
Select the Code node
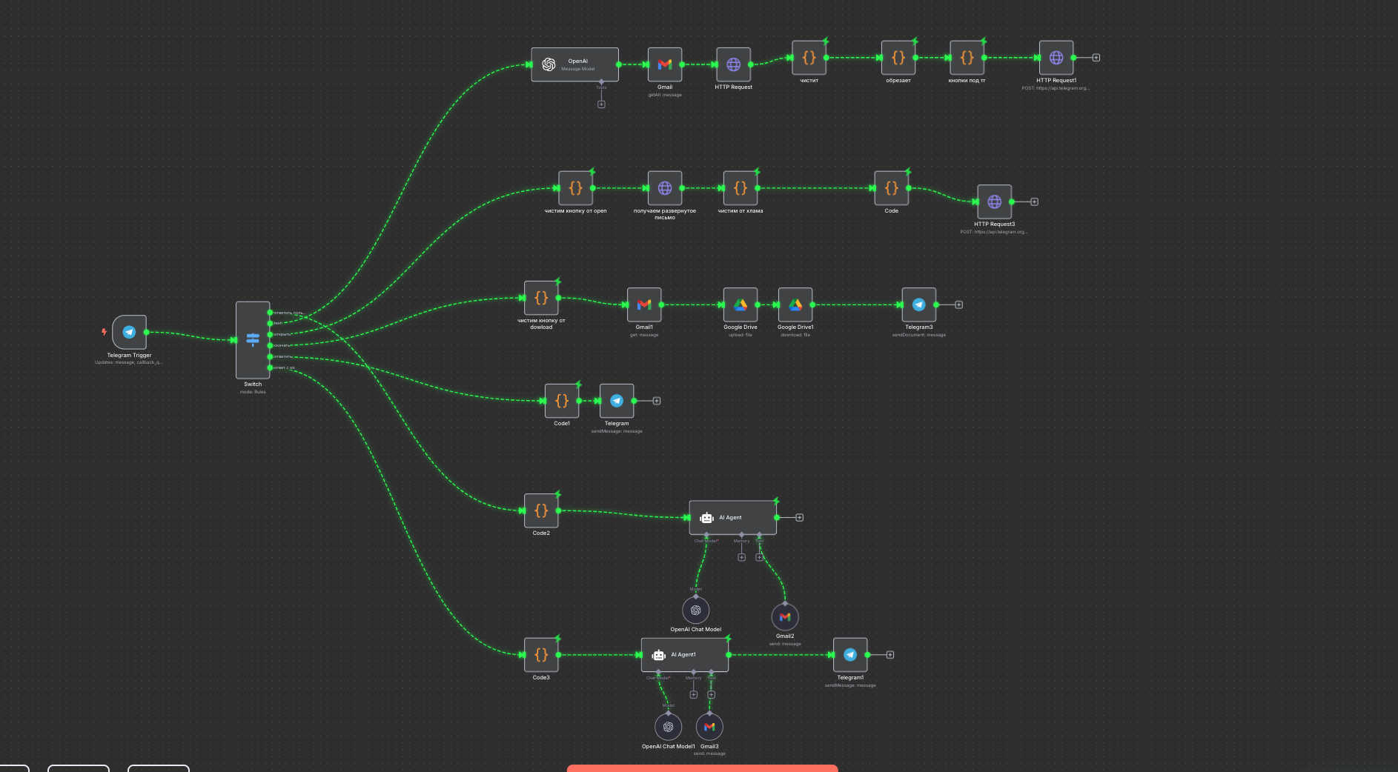pos(891,188)
